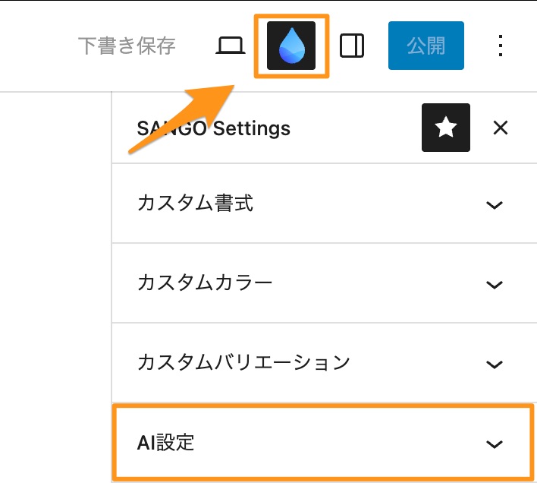Toggle the star pin for SANGO Settings
The width and height of the screenshot is (537, 483).
(446, 128)
